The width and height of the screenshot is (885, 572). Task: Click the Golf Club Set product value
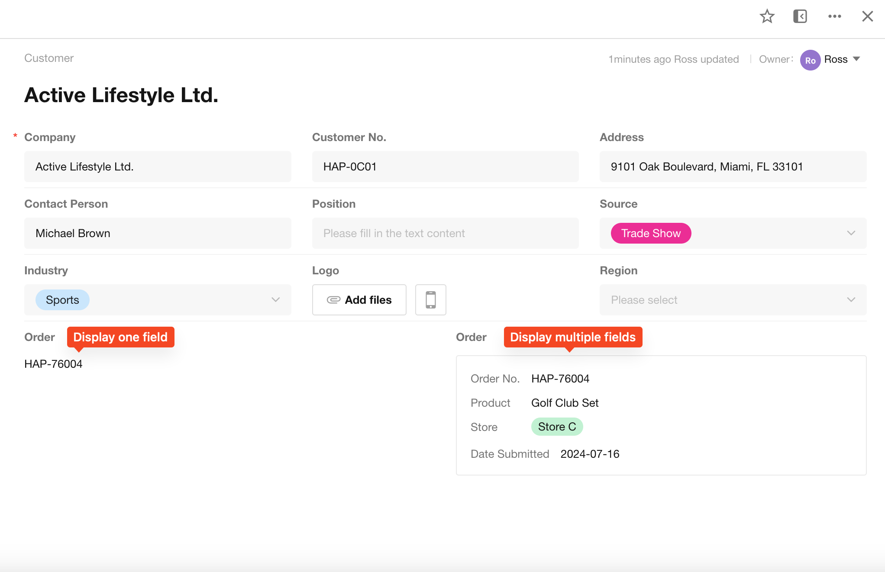(565, 403)
